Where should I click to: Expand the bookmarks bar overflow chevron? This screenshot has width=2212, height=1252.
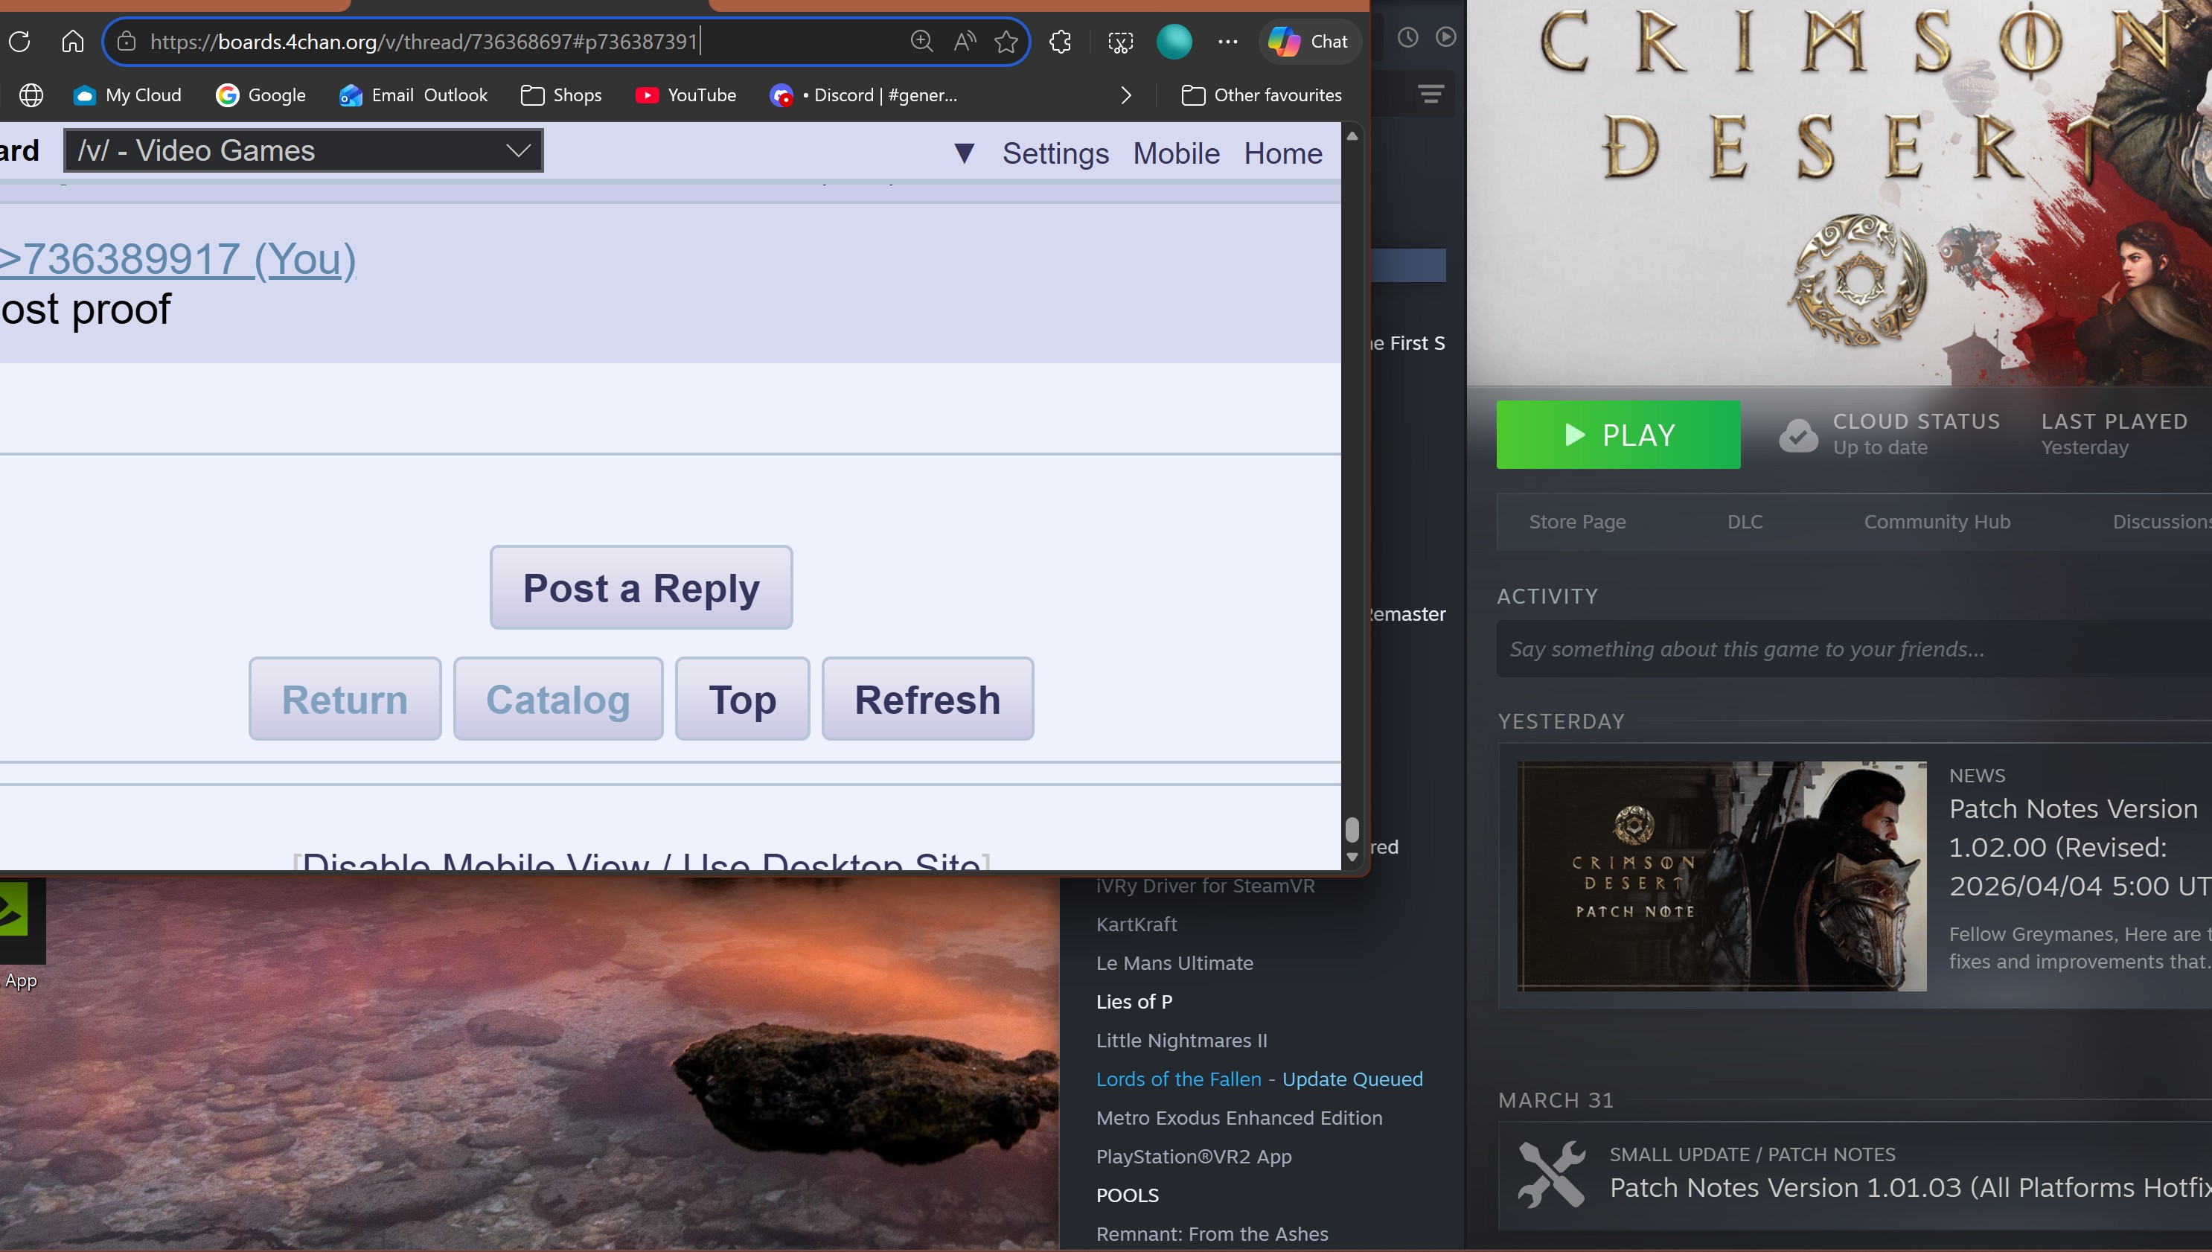1126,95
